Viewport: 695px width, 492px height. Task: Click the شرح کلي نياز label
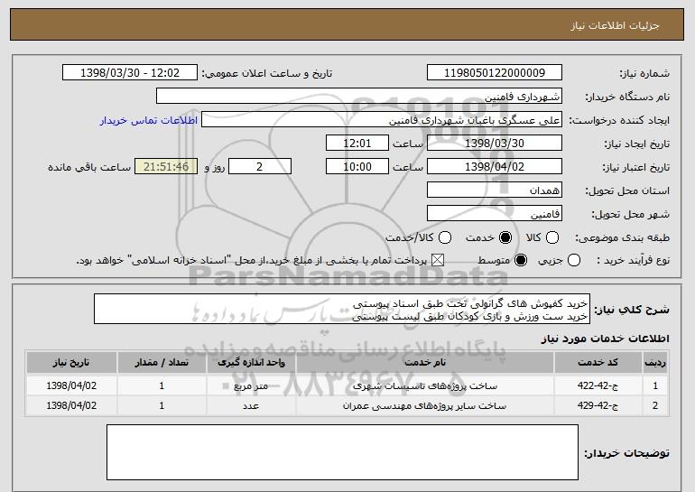[632, 310]
